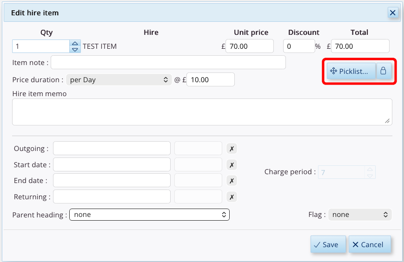Clear the Outgoing date with X

pyautogui.click(x=232, y=149)
